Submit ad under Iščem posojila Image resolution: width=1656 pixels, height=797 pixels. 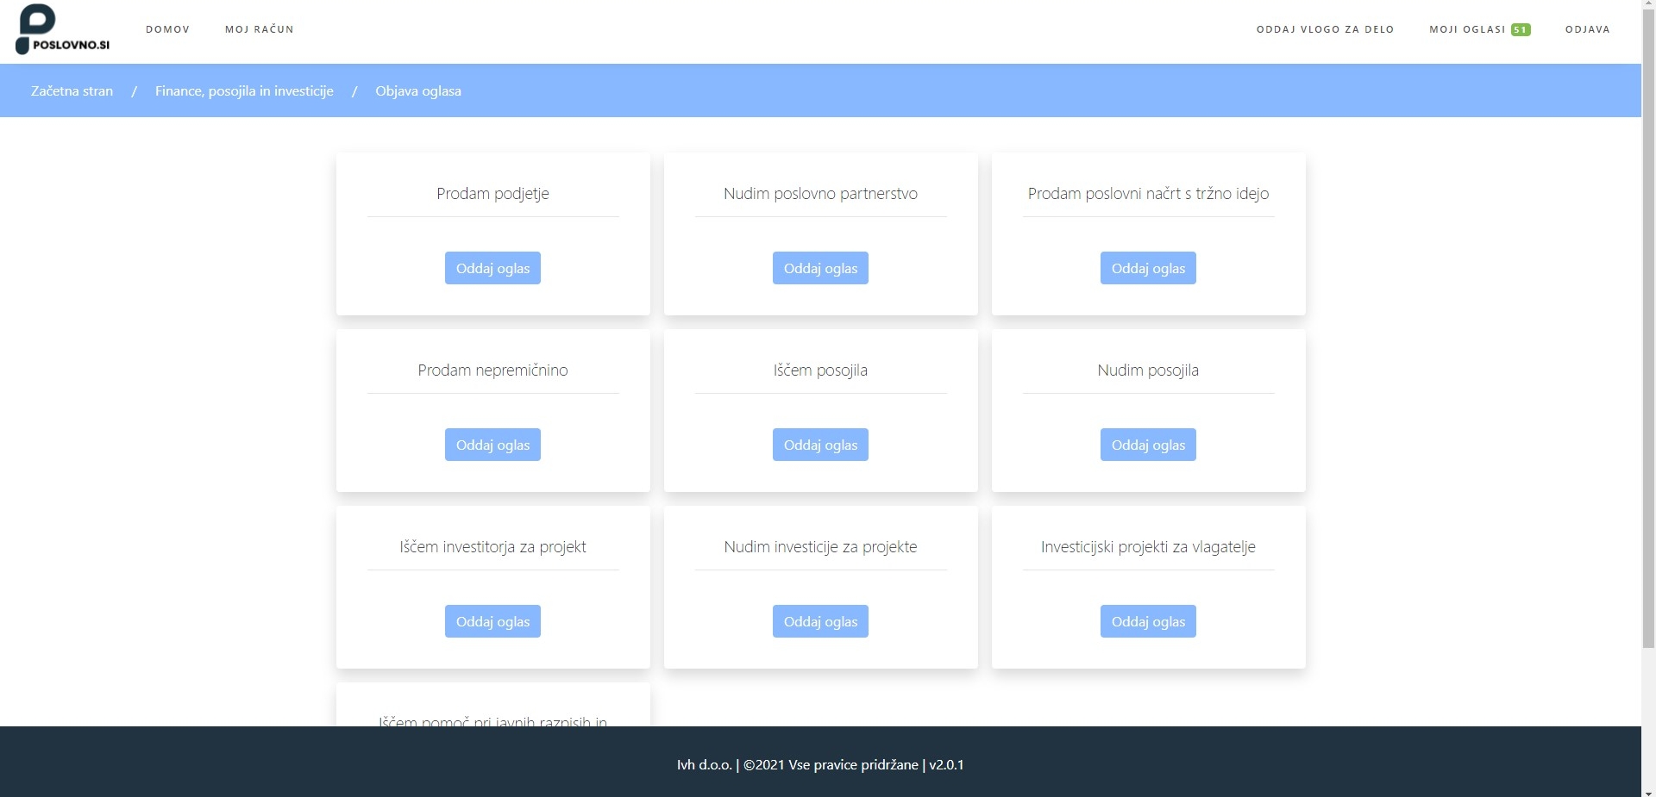(x=820, y=445)
